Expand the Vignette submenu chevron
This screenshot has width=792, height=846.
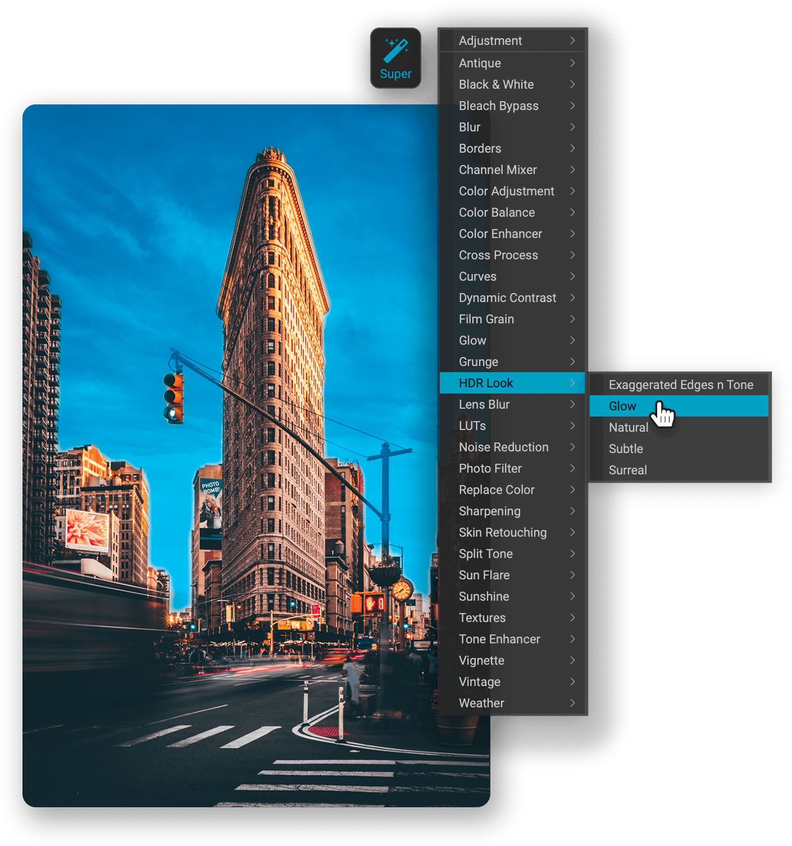tap(572, 660)
